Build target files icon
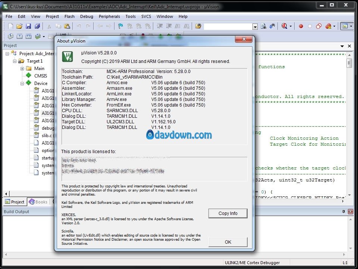The image size is (358, 269). coord(20,36)
